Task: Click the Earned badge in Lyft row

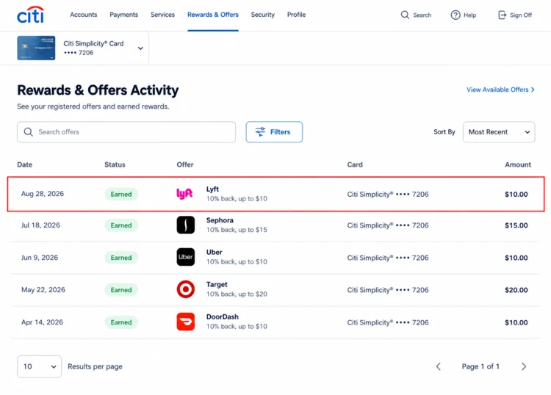Action: coord(121,194)
